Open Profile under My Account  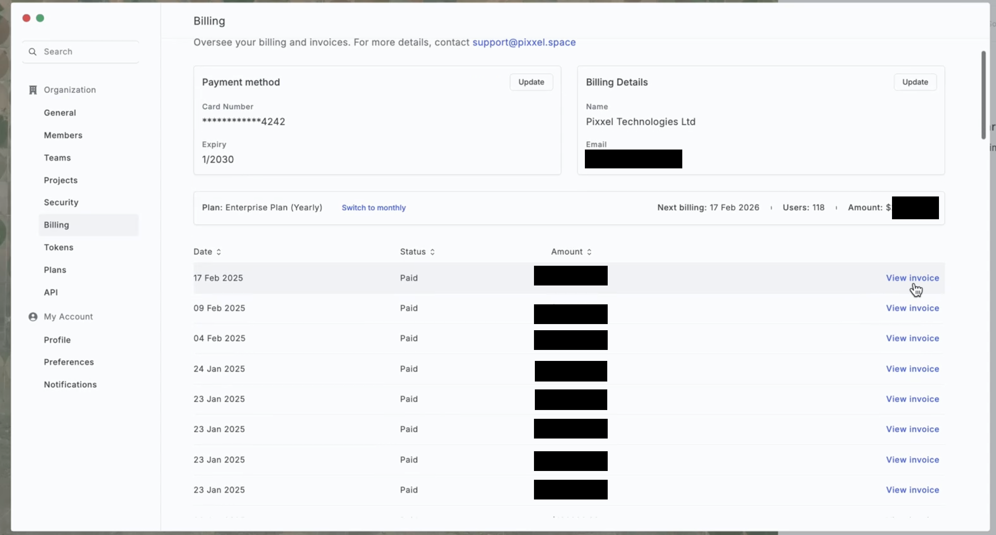tap(57, 340)
